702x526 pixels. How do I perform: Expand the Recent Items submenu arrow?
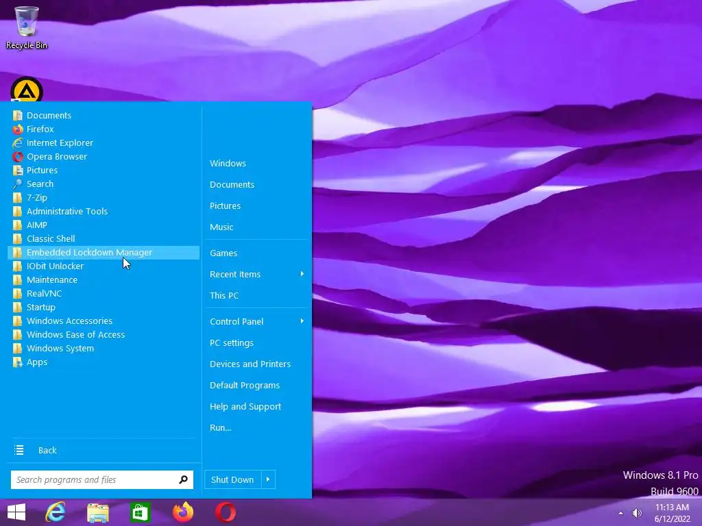click(302, 274)
